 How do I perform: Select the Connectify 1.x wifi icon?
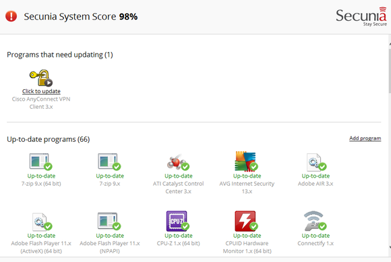pyautogui.click(x=315, y=221)
